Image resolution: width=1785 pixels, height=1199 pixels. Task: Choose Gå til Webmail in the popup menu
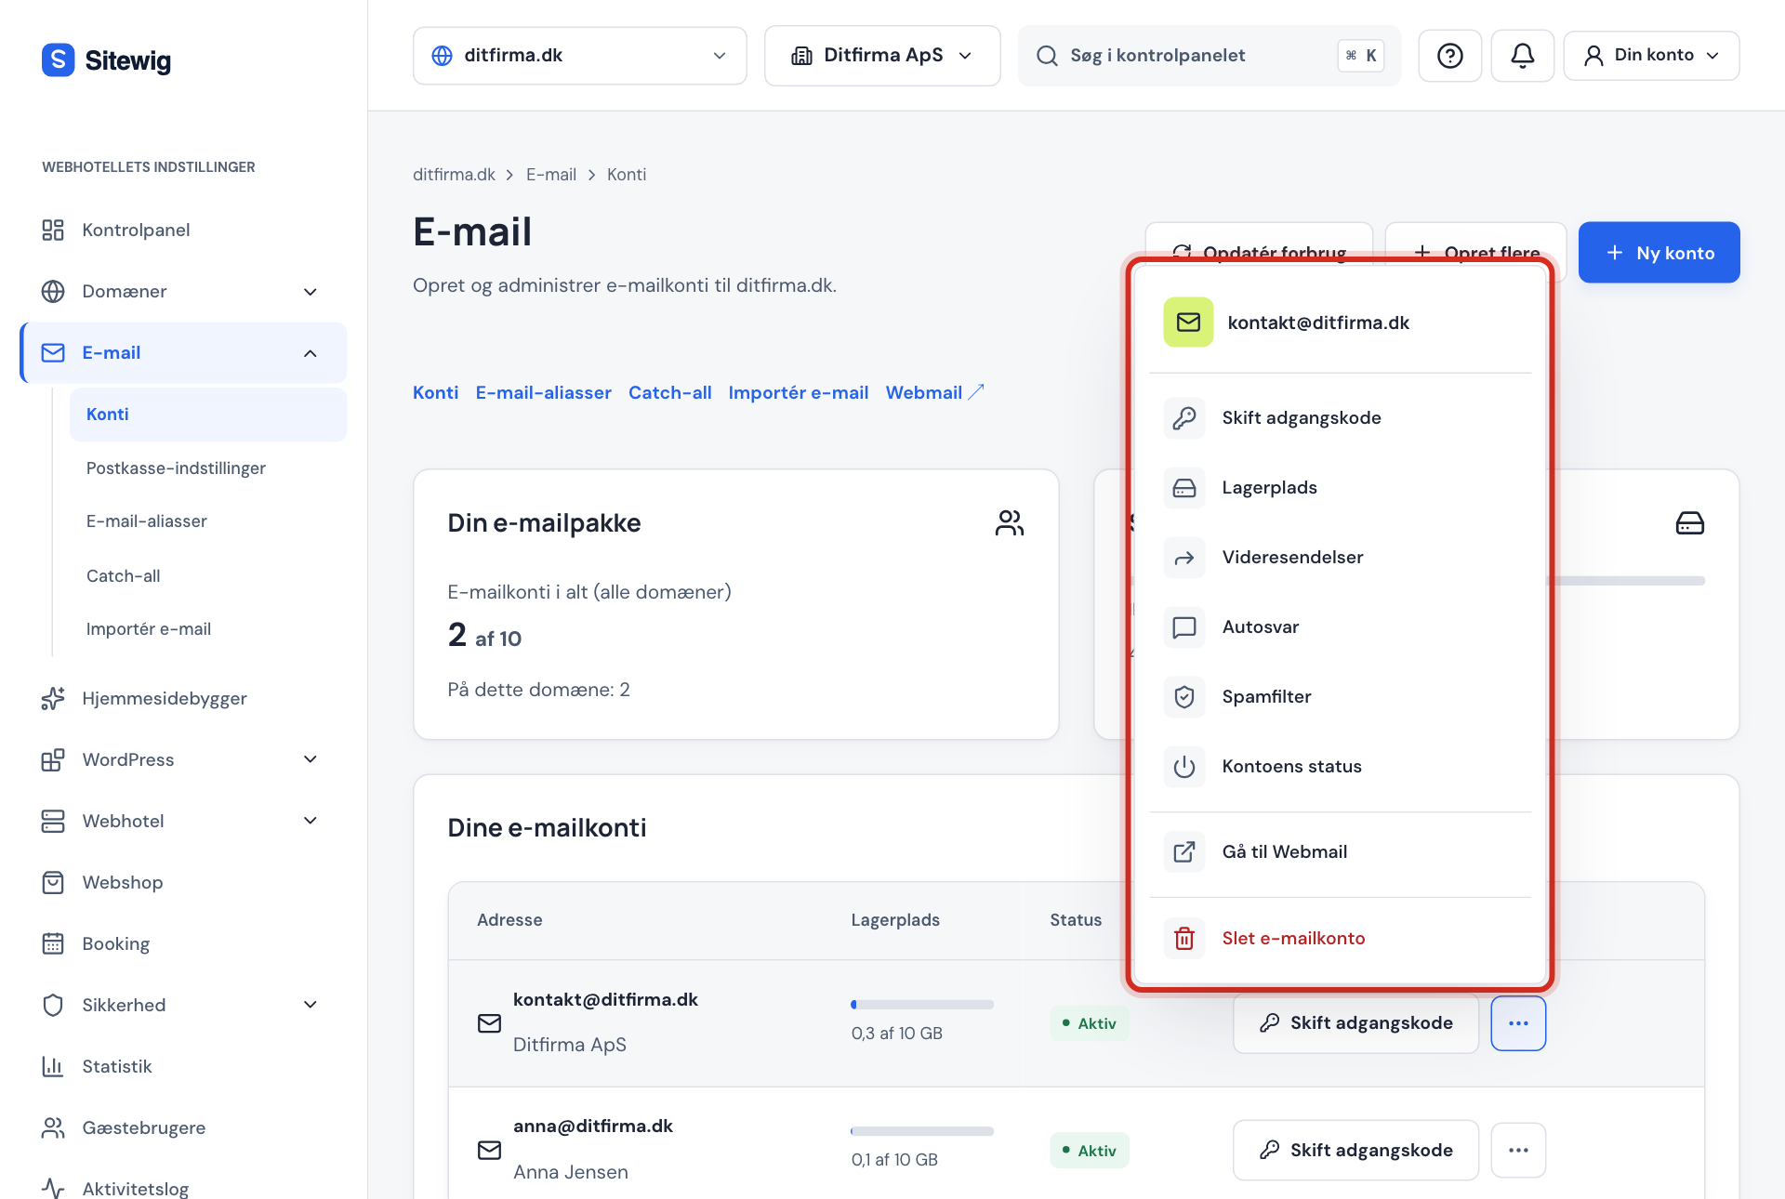coord(1341,852)
